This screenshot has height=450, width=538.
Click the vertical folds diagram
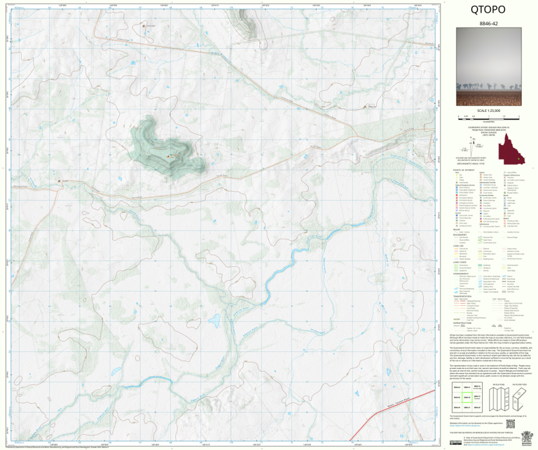point(499,399)
